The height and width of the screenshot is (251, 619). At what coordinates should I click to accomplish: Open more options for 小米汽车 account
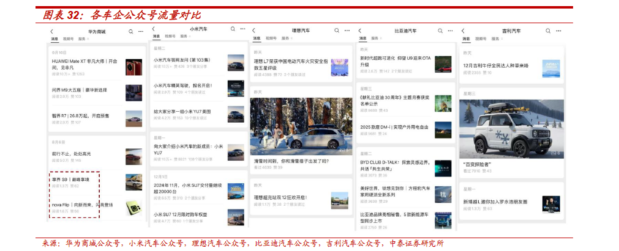click(x=242, y=29)
